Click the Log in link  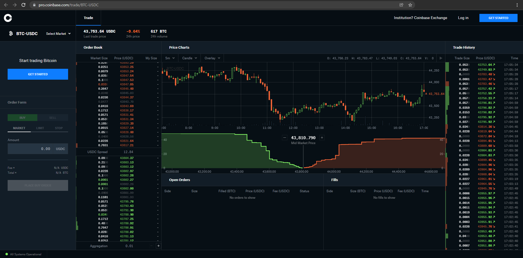pyautogui.click(x=463, y=18)
